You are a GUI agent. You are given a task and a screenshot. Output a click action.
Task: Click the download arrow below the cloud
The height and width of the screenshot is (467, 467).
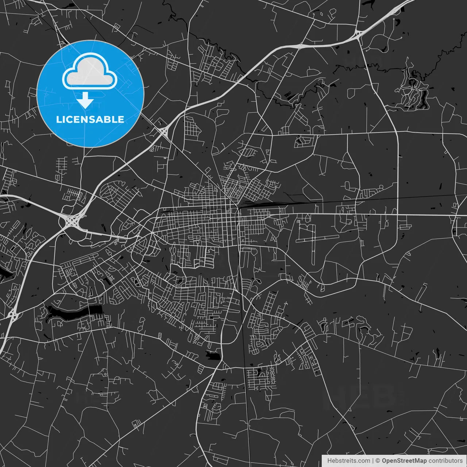point(85,100)
